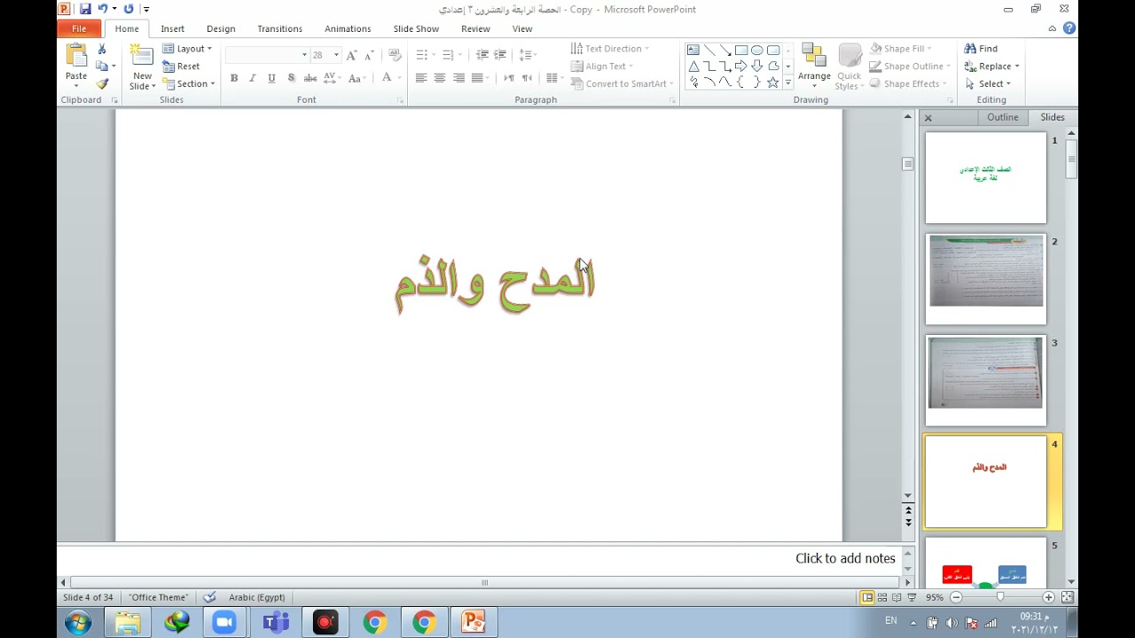Open the font name combo box dropdown
The width and height of the screenshot is (1135, 638).
304,55
